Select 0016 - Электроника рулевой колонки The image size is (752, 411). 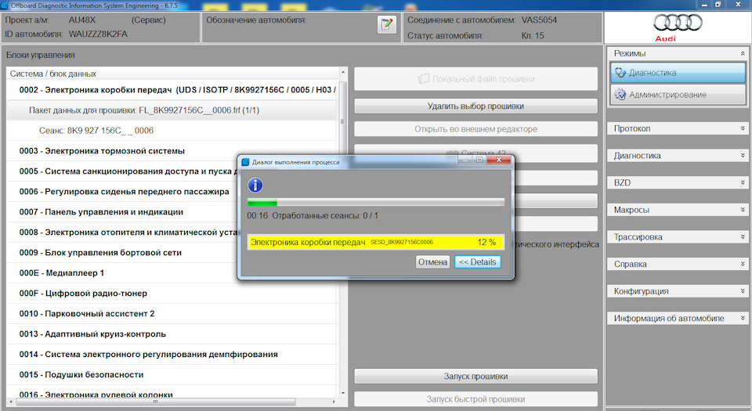(x=172, y=393)
